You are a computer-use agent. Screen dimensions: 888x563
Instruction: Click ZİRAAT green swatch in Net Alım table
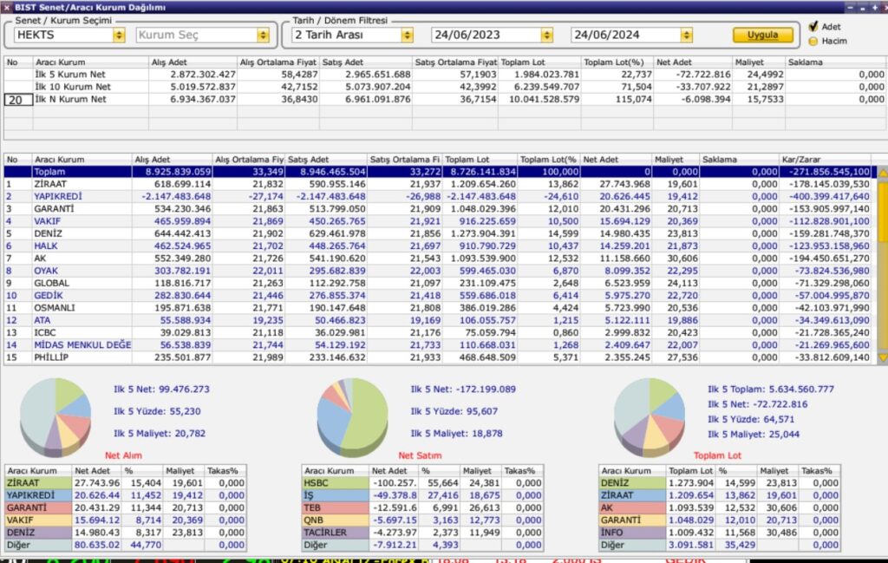38,483
